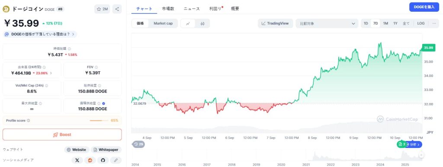Set chart range to 1Y
443x167 pixels.
click(x=395, y=23)
